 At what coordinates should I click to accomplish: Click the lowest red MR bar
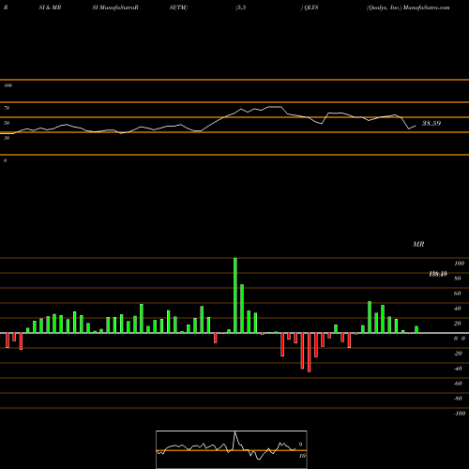click(310, 353)
